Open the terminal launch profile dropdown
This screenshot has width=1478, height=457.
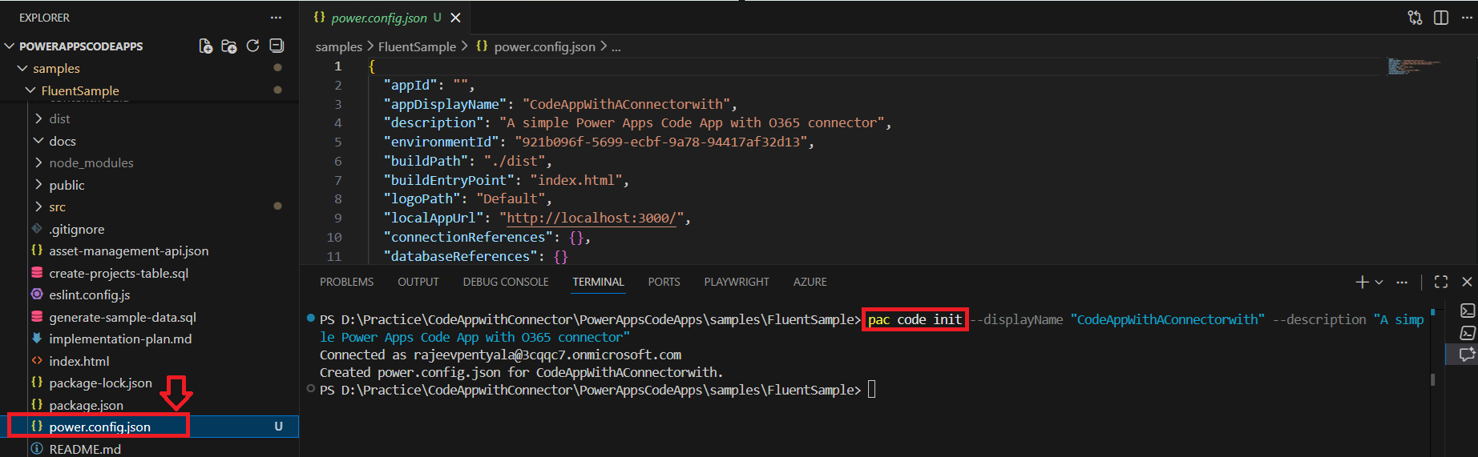1379,282
